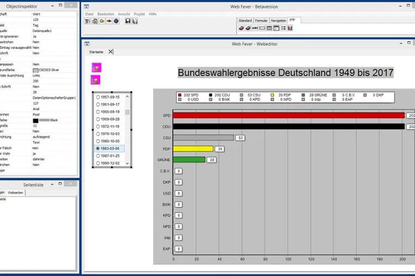
Task: Click the date list scroll down arrow
Action: 127,164
